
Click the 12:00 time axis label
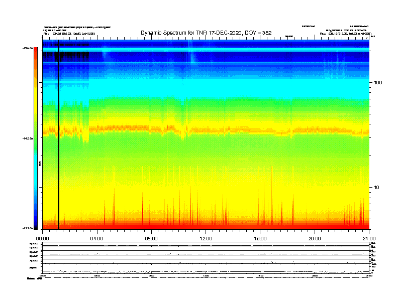coord(206,238)
